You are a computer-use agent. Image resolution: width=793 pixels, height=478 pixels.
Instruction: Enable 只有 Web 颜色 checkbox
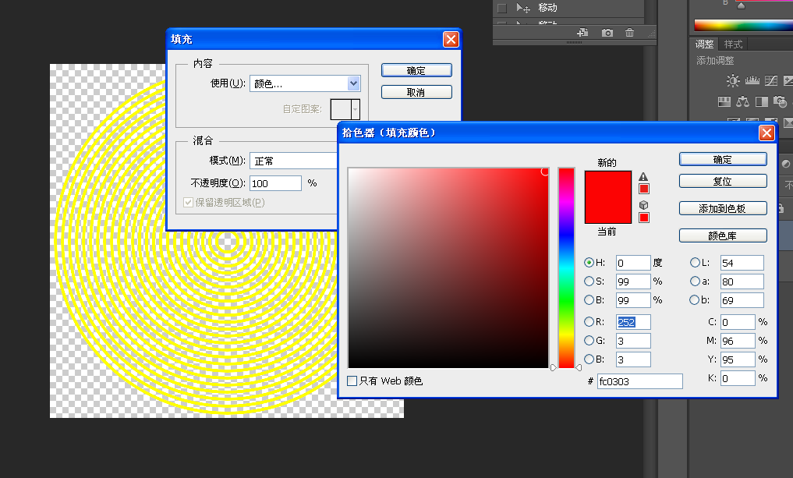pos(351,381)
